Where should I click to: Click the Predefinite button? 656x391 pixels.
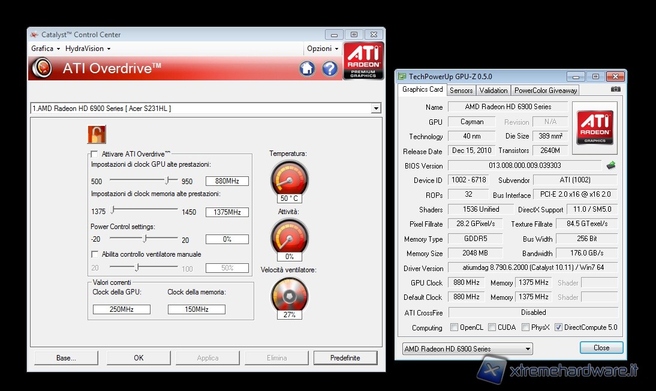(345, 358)
